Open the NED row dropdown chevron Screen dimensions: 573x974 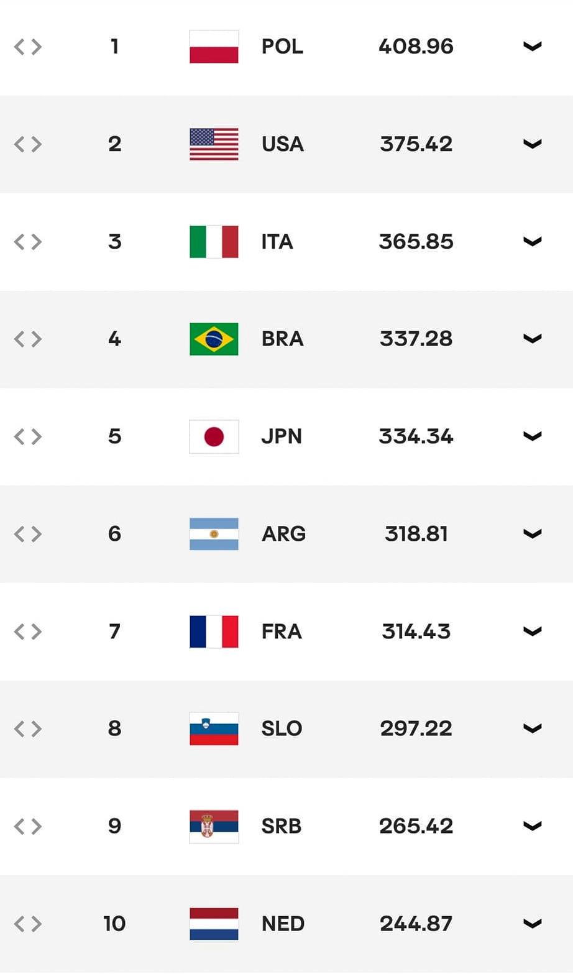coord(533,924)
